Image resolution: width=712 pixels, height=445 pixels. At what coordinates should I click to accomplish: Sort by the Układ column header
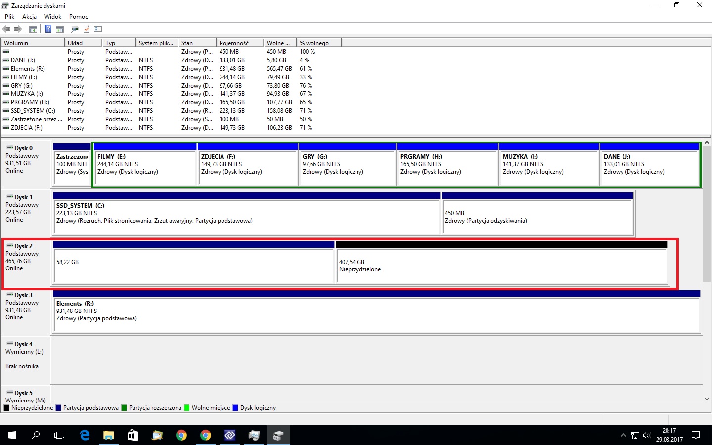coord(83,43)
